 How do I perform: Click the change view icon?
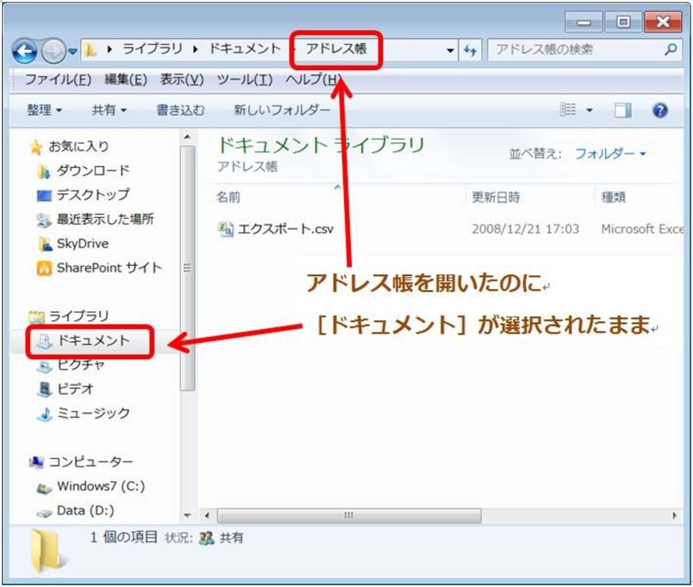pyautogui.click(x=568, y=110)
